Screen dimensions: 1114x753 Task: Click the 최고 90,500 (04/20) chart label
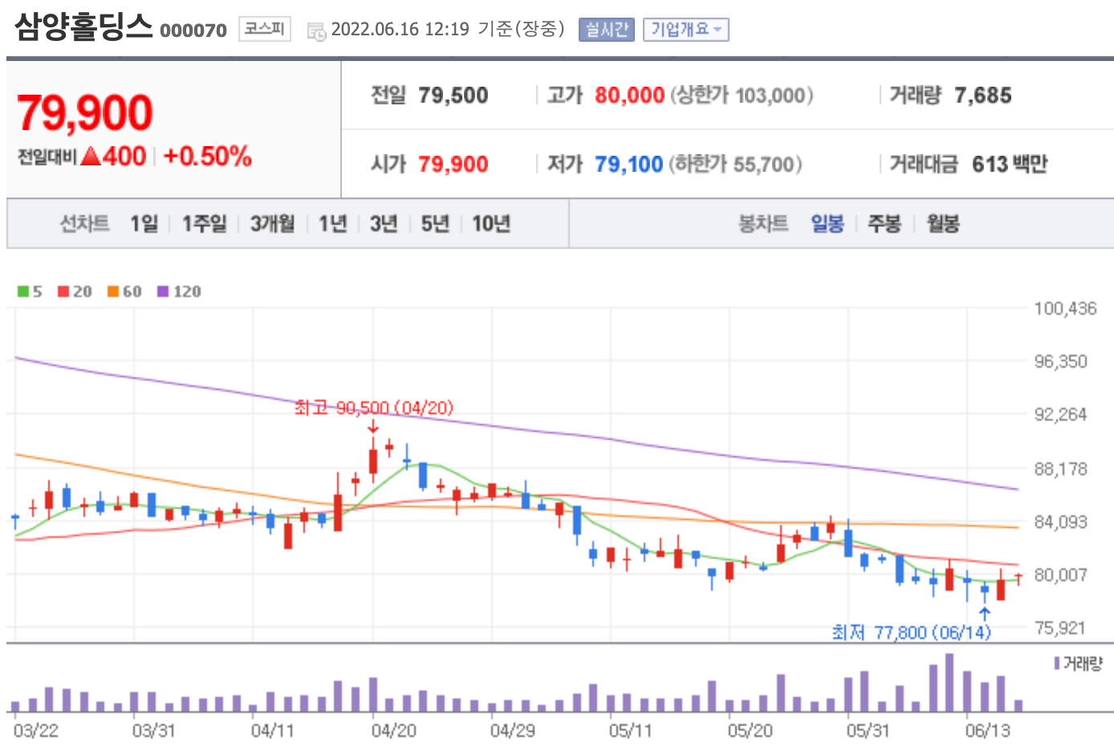click(x=373, y=408)
